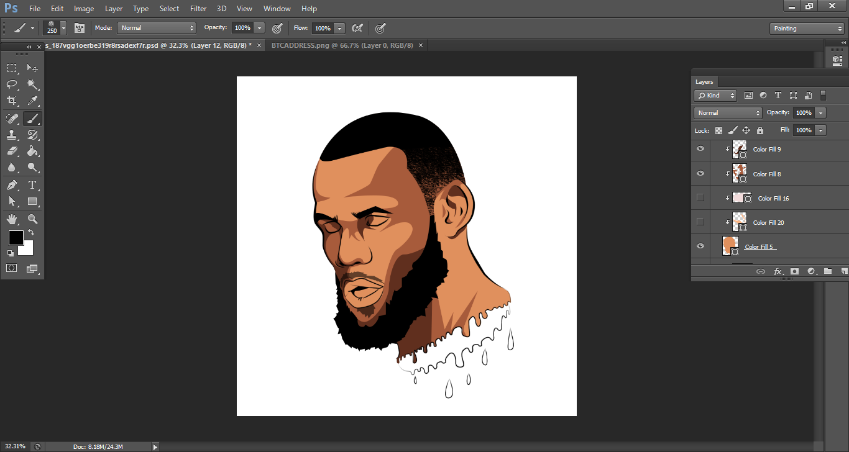Lock transparent pixels
This screenshot has height=452, width=849.
[x=719, y=130]
